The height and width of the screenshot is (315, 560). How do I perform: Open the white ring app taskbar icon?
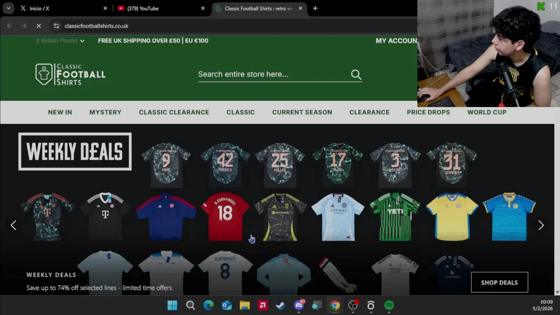(x=371, y=305)
